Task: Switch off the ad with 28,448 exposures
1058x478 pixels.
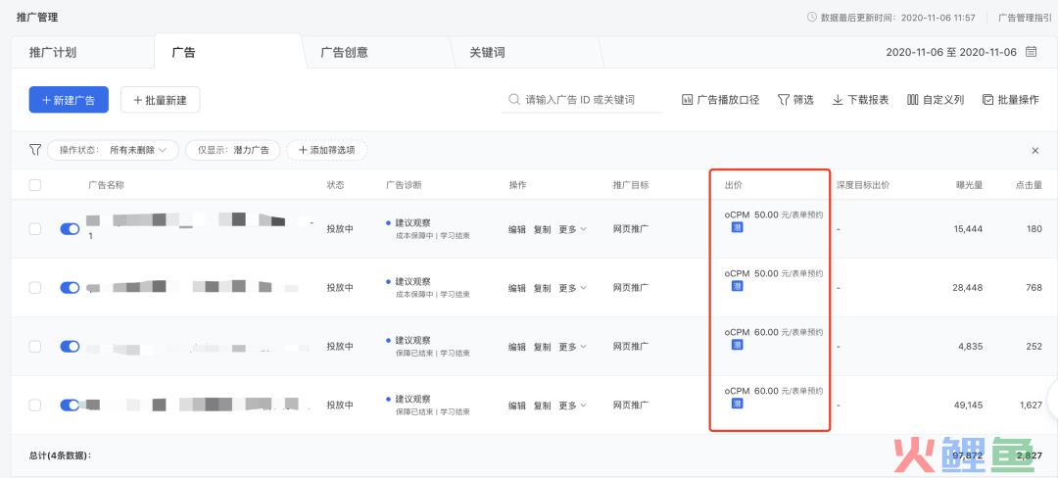Action: tap(71, 288)
